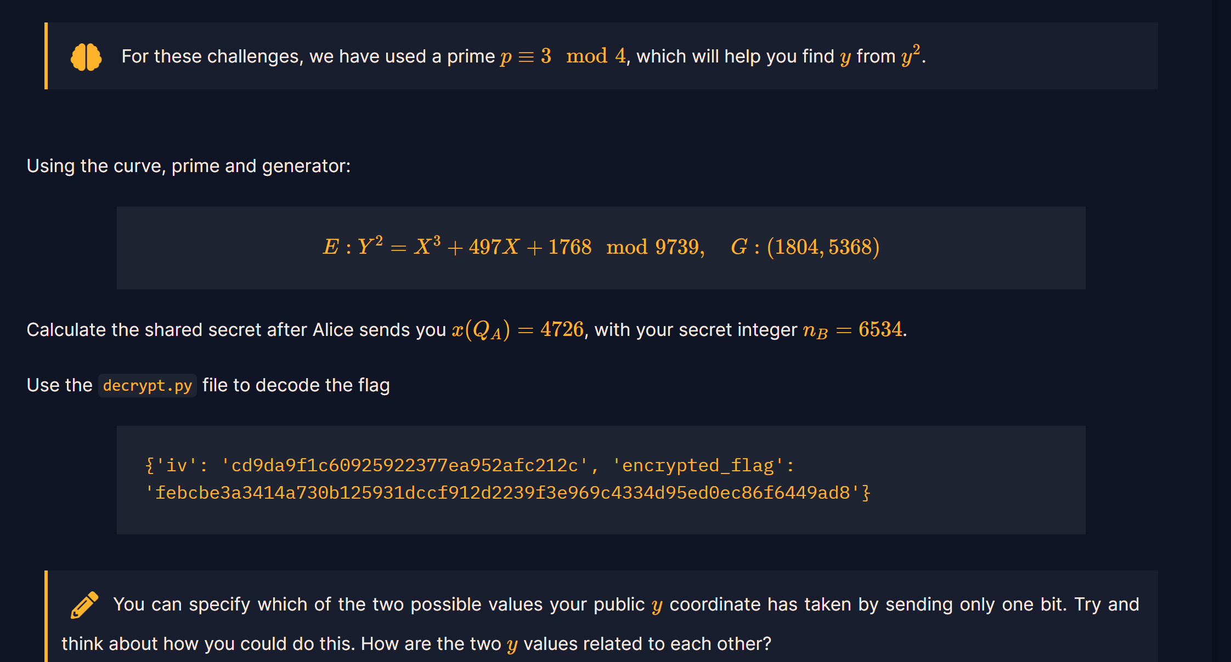1231x662 pixels.
Task: Click the vertical scrollbar at right edge
Action: click(1221, 329)
